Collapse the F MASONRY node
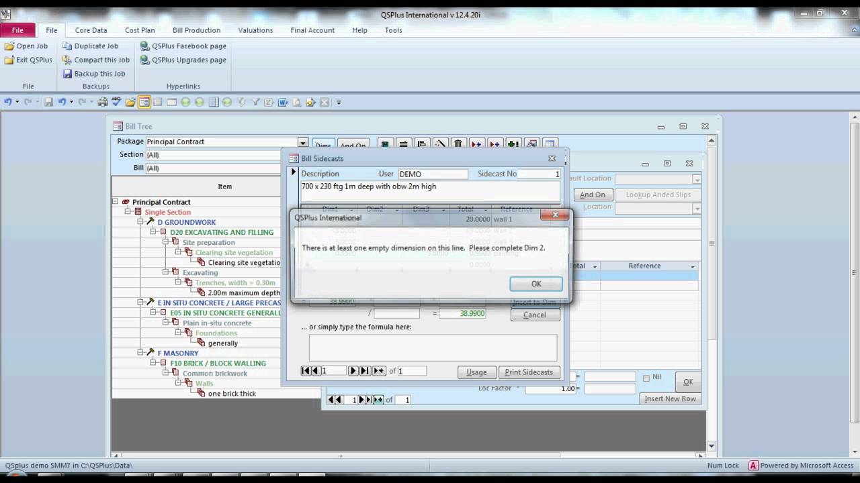Screen dimensions: 860x483 click(141, 352)
